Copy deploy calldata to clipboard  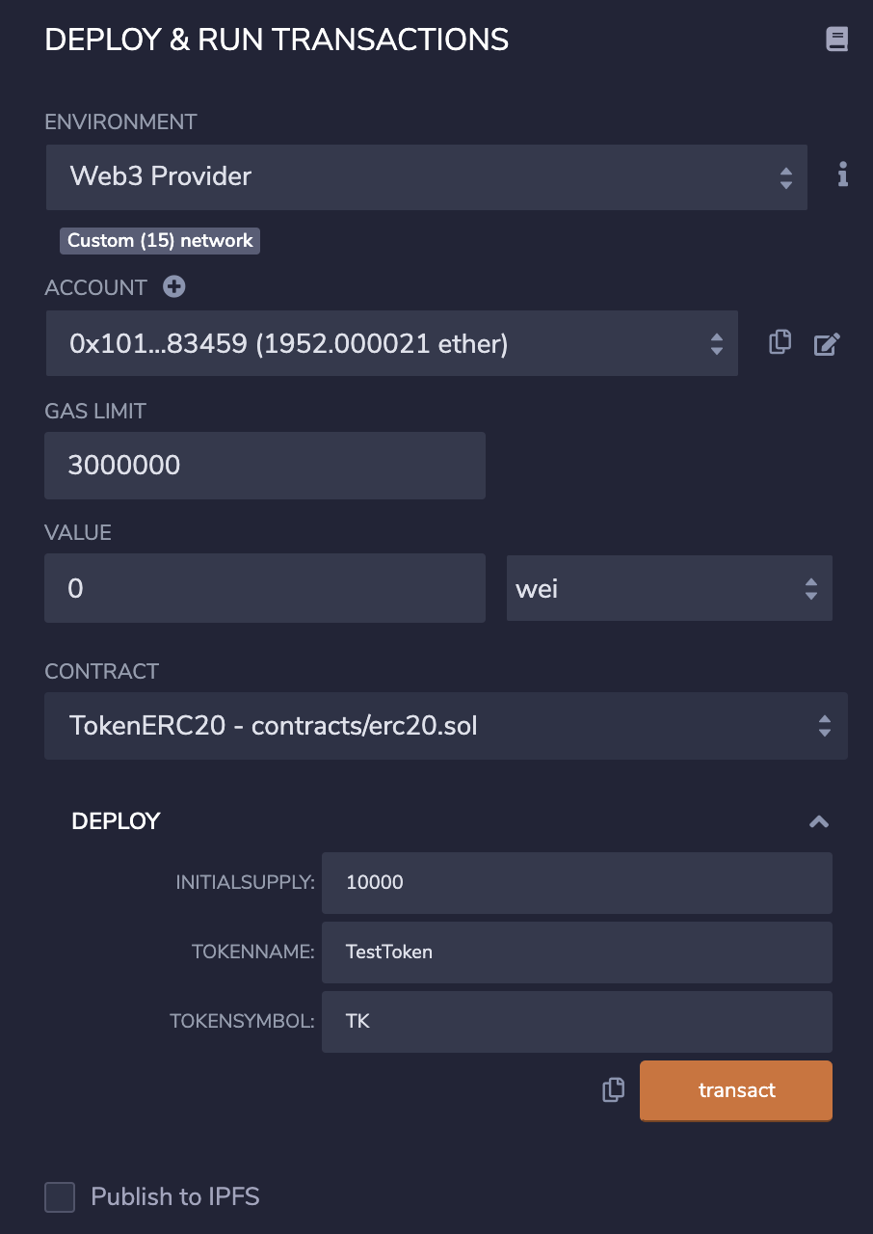(613, 1090)
